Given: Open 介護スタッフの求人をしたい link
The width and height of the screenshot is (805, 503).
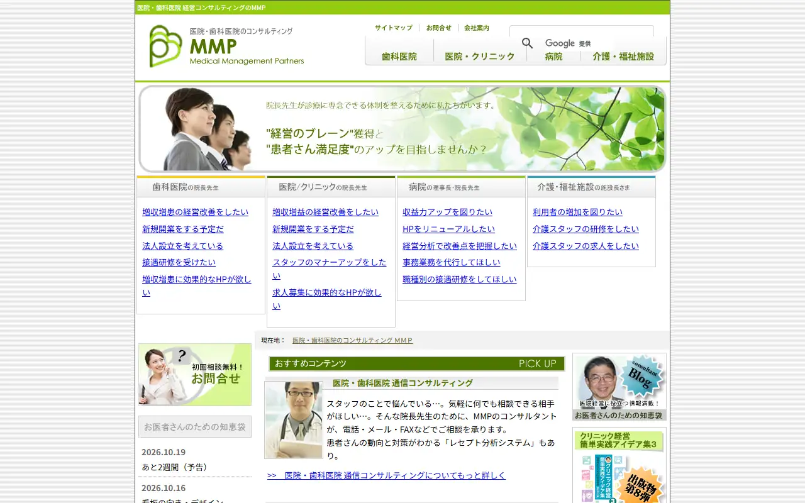Looking at the screenshot, I should coord(586,246).
